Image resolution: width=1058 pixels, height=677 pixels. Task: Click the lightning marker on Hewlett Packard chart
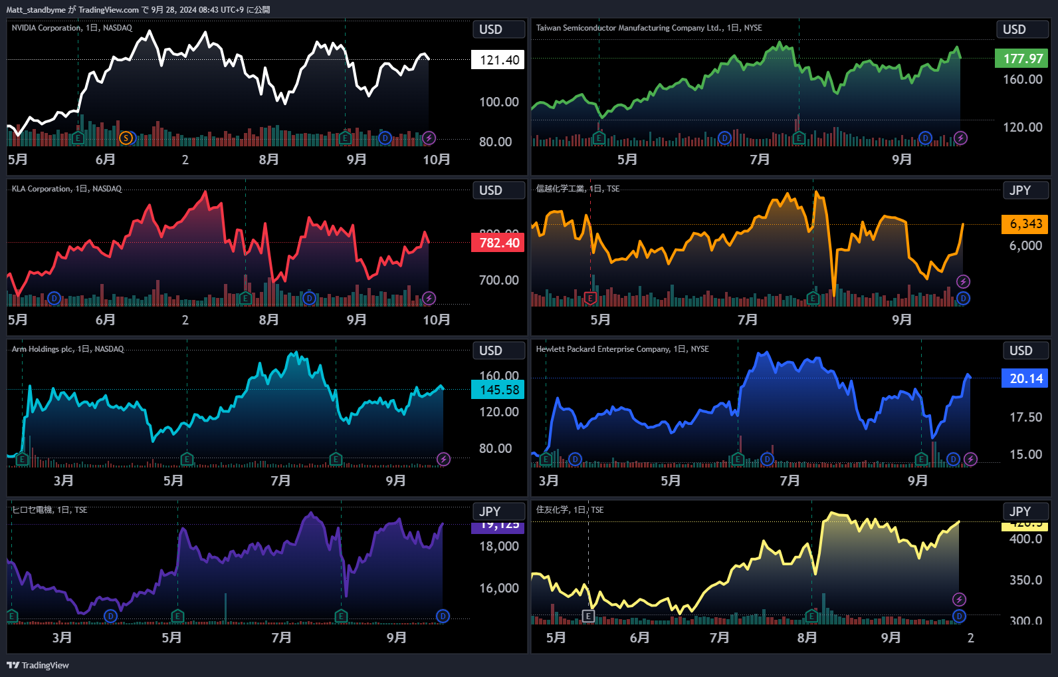click(x=970, y=460)
